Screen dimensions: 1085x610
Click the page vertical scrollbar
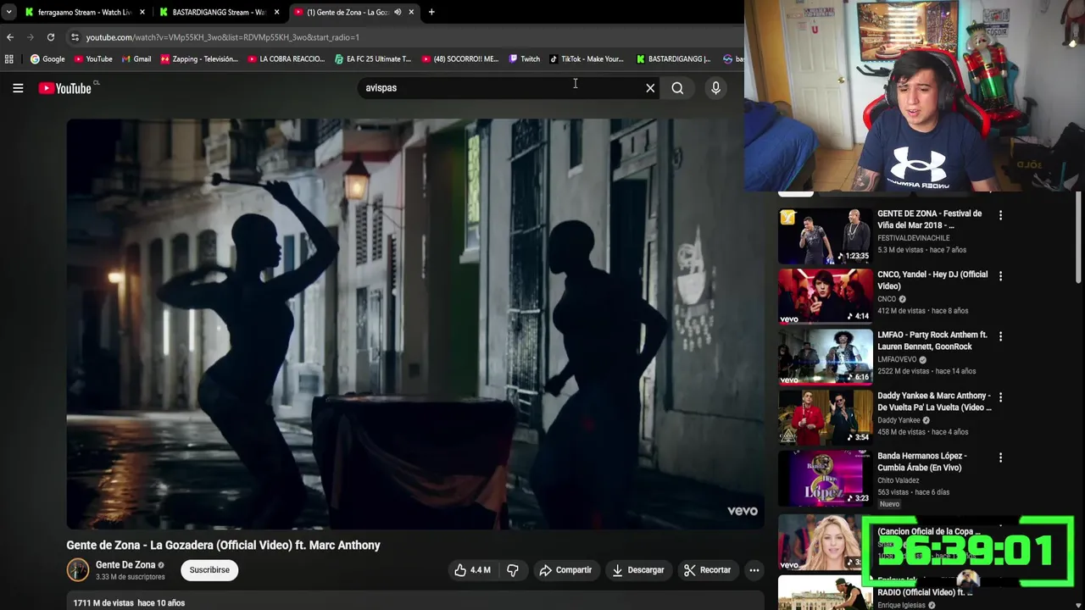tap(1078, 237)
